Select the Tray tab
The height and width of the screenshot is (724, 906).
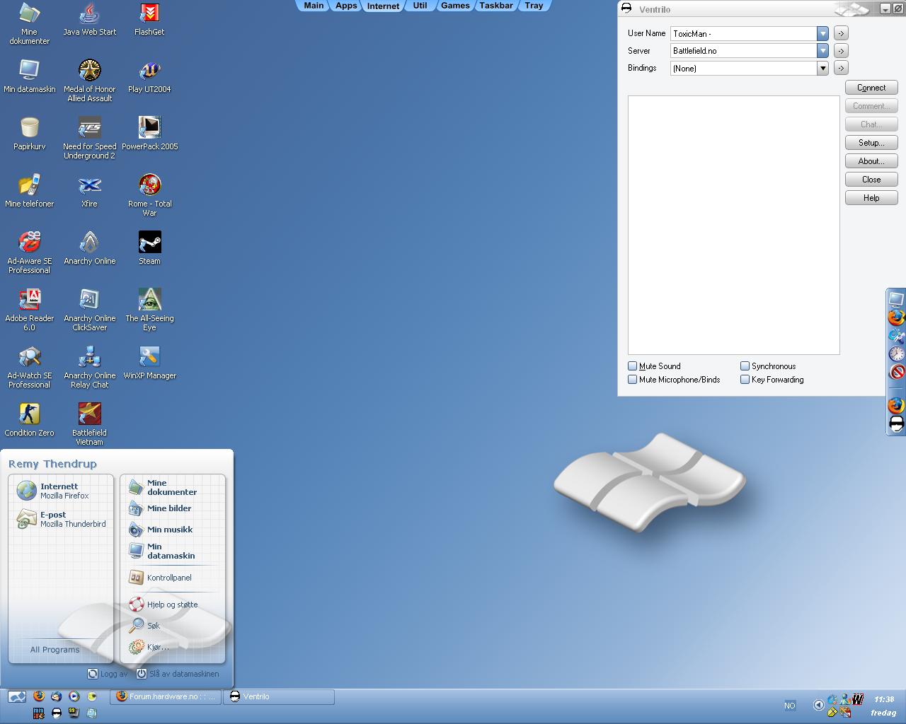tap(534, 5)
